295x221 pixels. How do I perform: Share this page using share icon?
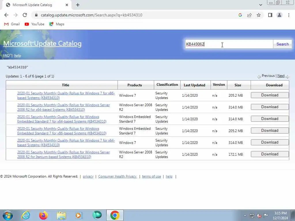coord(249,15)
